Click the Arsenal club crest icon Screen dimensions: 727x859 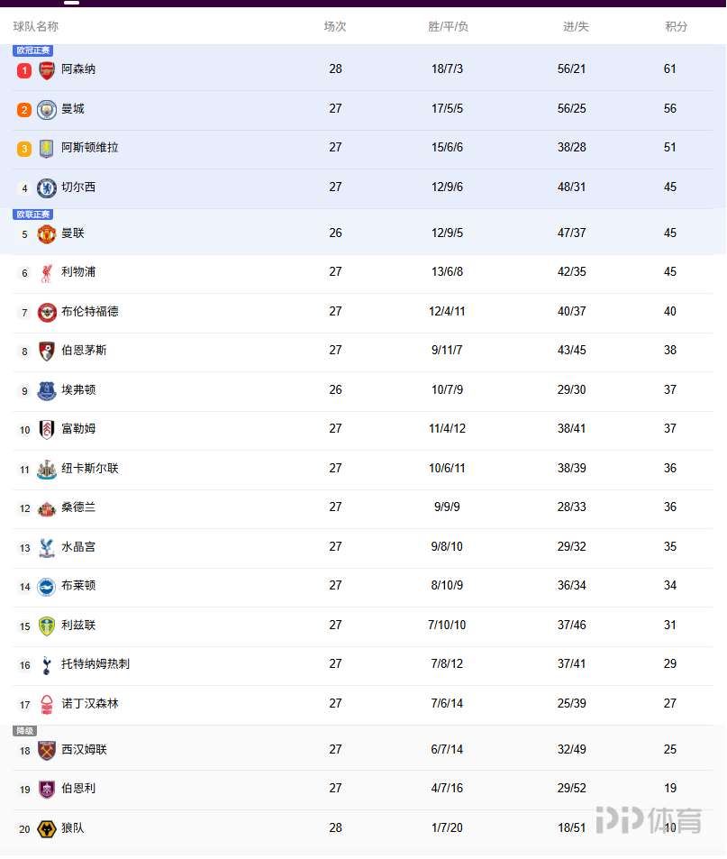[47, 70]
